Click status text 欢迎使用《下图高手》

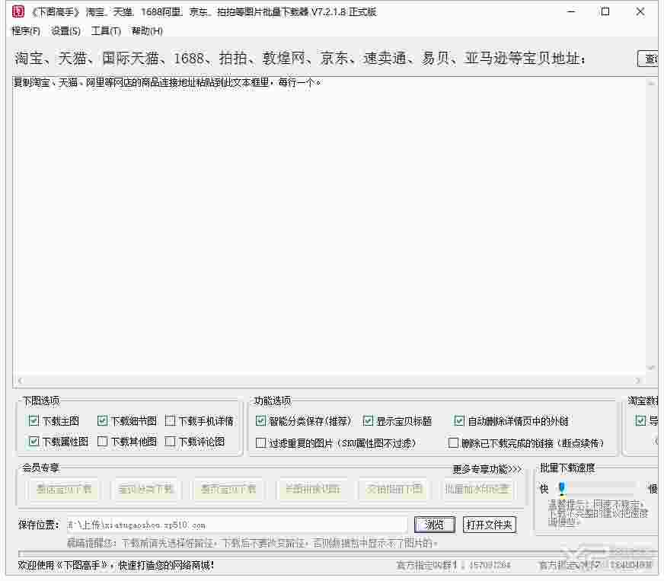(x=116, y=565)
